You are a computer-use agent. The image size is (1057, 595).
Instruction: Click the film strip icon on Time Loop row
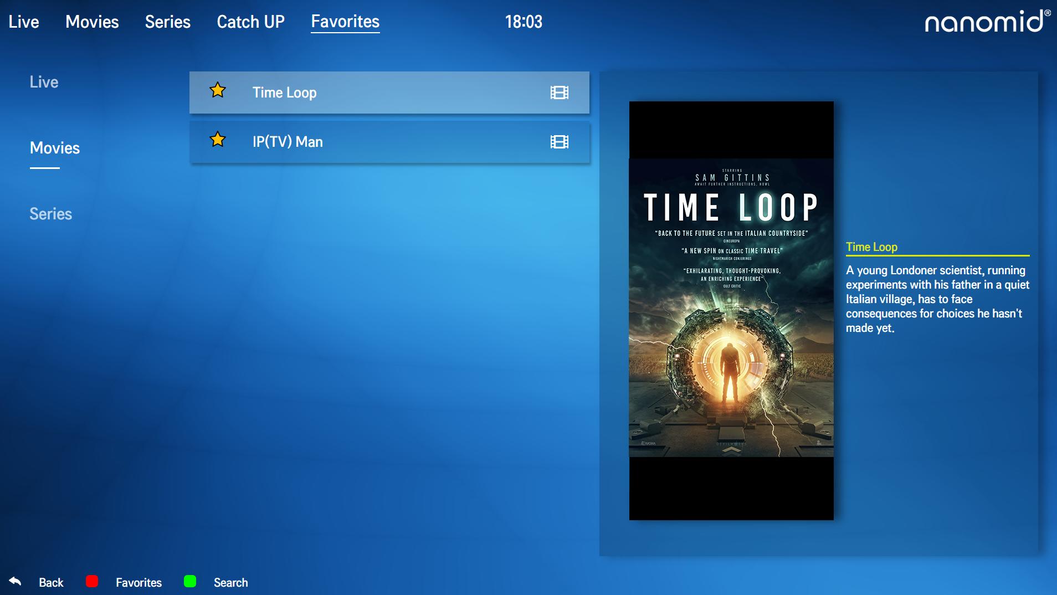(x=560, y=93)
